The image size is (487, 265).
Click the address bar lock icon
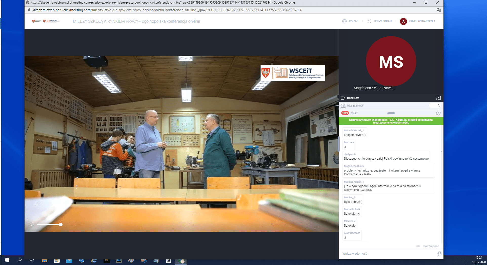pyautogui.click(x=29, y=10)
